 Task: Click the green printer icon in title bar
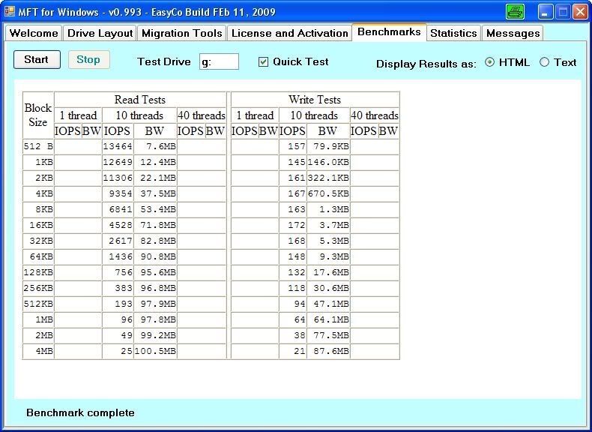click(x=516, y=11)
